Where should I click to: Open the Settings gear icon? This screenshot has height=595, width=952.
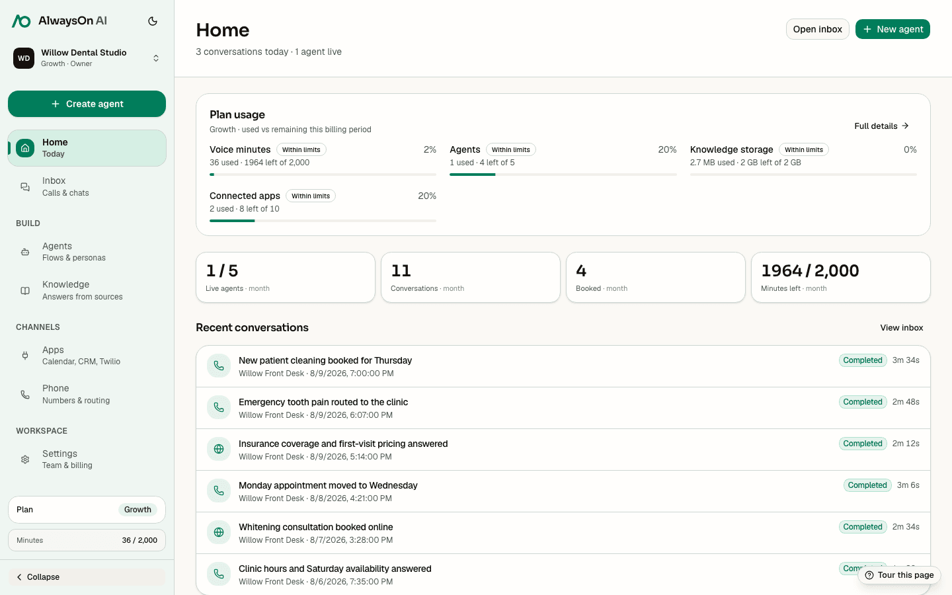tap(25, 459)
